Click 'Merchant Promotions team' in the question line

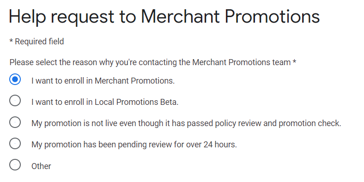click(242, 62)
